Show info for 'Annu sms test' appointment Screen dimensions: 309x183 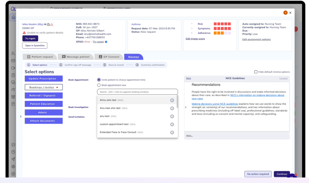[x=172, y=100]
